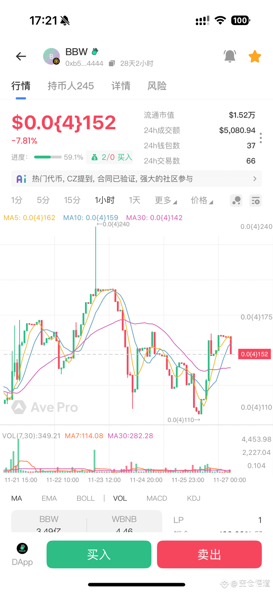Select the 15分 timeframe
The image size is (273, 592).
tap(72, 200)
